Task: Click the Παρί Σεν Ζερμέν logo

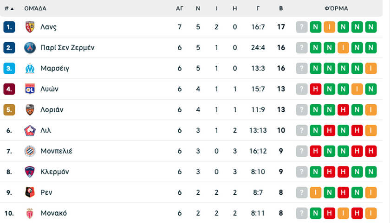Action: (x=30, y=48)
